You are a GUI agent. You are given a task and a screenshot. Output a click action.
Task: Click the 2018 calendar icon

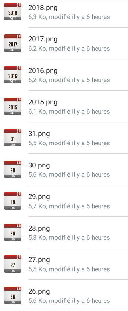[x=12, y=12]
